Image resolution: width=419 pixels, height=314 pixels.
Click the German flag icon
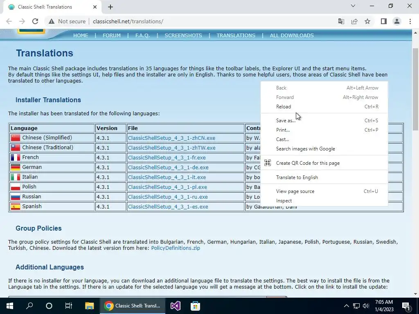click(x=16, y=167)
